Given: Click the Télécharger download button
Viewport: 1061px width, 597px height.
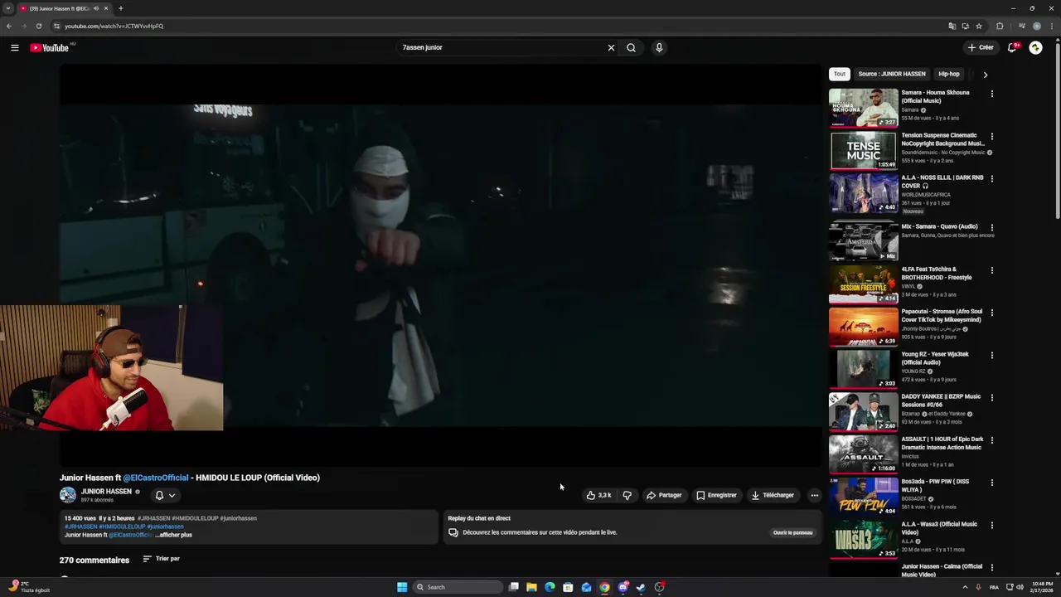Looking at the screenshot, I should 773,495.
